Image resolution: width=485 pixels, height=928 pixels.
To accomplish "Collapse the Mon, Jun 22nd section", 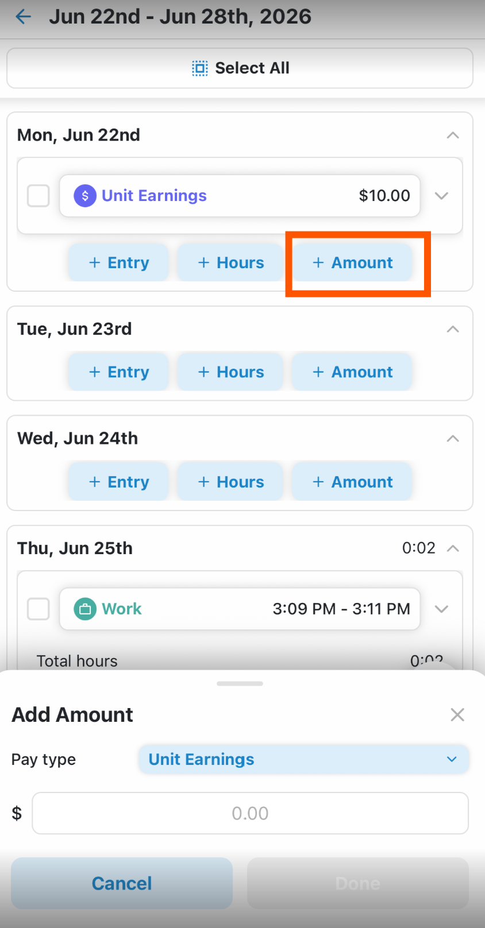I will coord(453,136).
